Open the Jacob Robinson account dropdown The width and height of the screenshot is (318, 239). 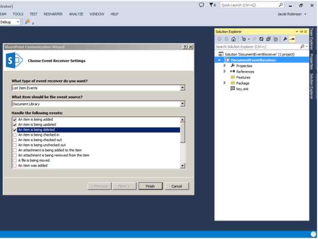pyautogui.click(x=305, y=14)
